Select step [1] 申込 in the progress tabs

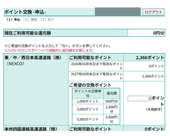click(x=13, y=20)
